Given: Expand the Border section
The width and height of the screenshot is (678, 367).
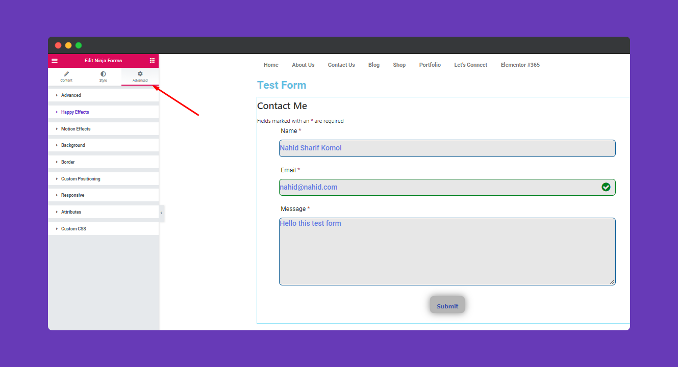Looking at the screenshot, I should tap(103, 162).
